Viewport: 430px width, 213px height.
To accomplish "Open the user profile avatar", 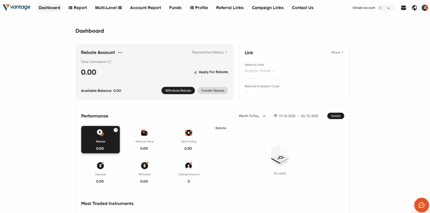I will tap(425, 8).
